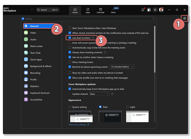
Task: Select the Statistics icon
Action: [26, 86]
